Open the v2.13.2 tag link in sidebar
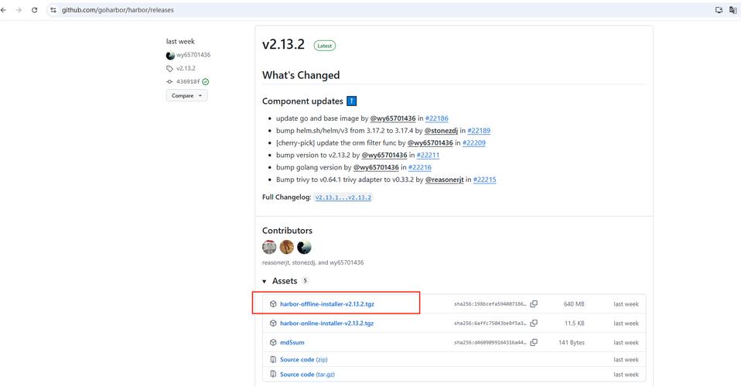 [x=186, y=68]
